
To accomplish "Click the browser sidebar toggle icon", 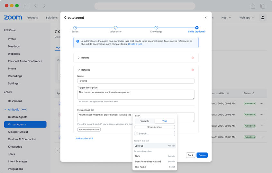I will [x=26, y=6].
